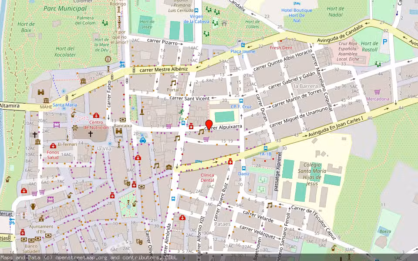The height and width of the screenshot is (261, 418).
Task: Click the church cross icon at Santa Maria
Action: point(91,134)
